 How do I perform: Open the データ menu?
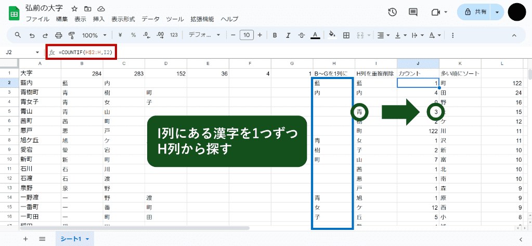(150, 19)
